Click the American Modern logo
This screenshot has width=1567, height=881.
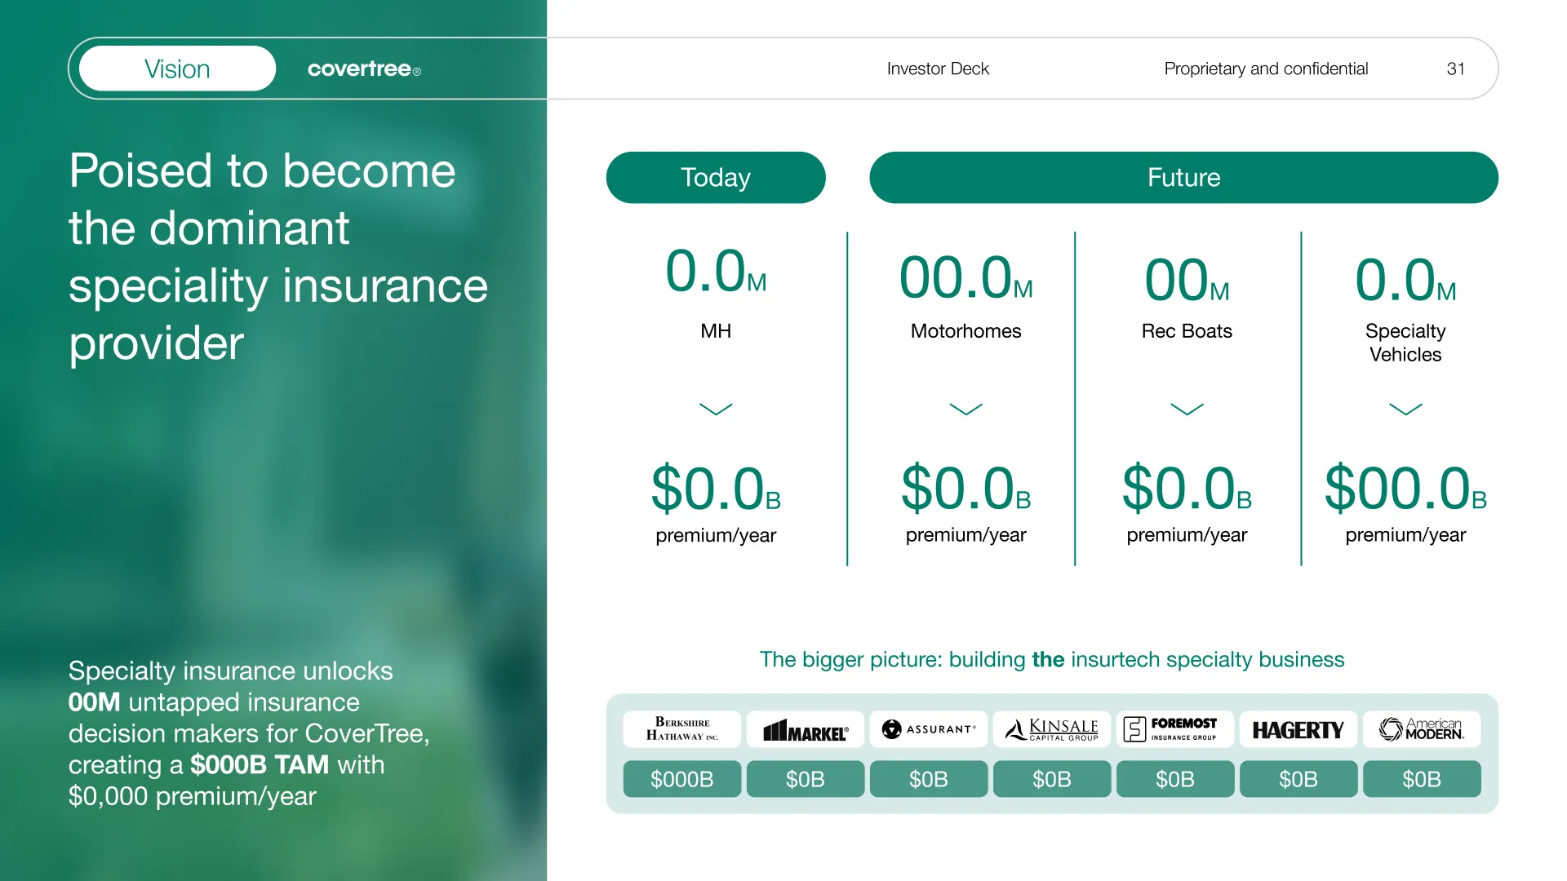(1422, 729)
